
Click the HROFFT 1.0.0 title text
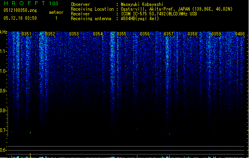(x=31, y=3)
